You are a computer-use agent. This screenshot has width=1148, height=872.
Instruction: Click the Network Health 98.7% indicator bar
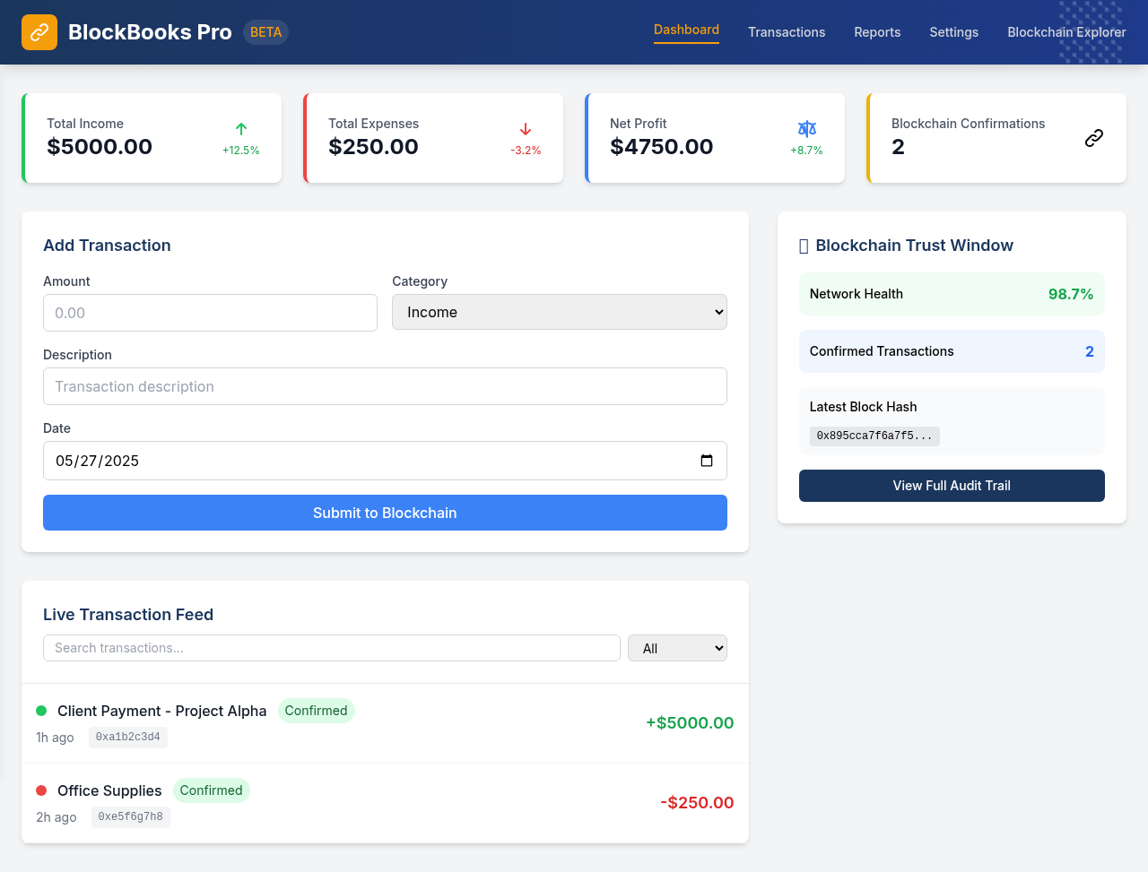[951, 293]
